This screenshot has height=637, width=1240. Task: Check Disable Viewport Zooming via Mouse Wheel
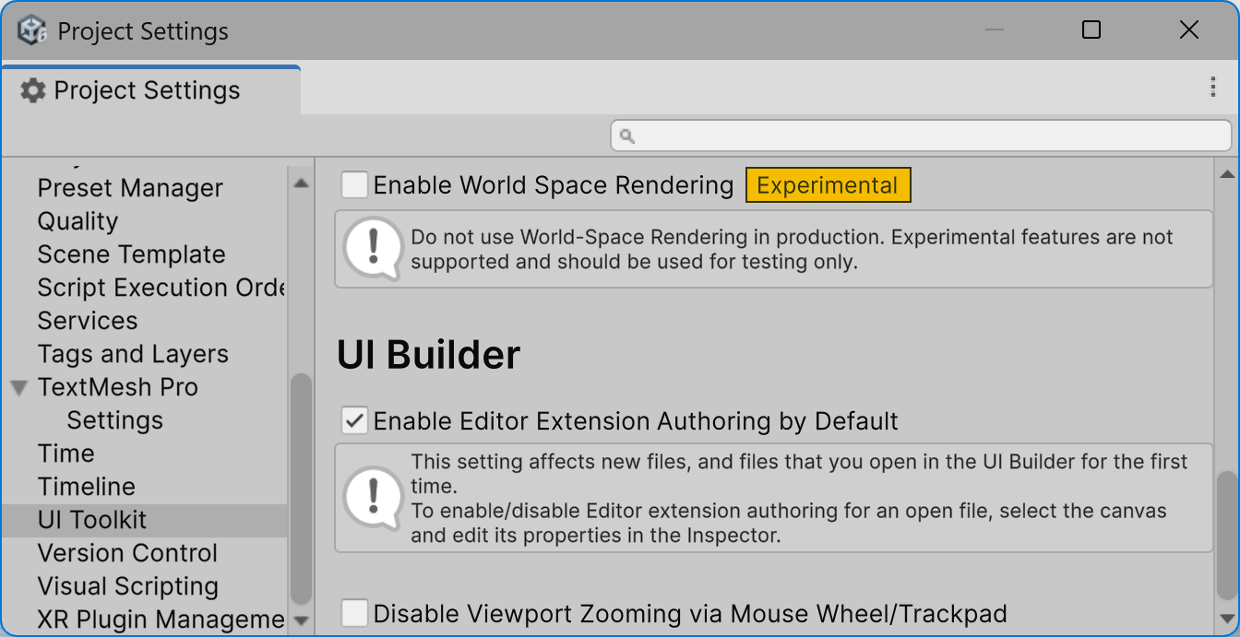355,613
